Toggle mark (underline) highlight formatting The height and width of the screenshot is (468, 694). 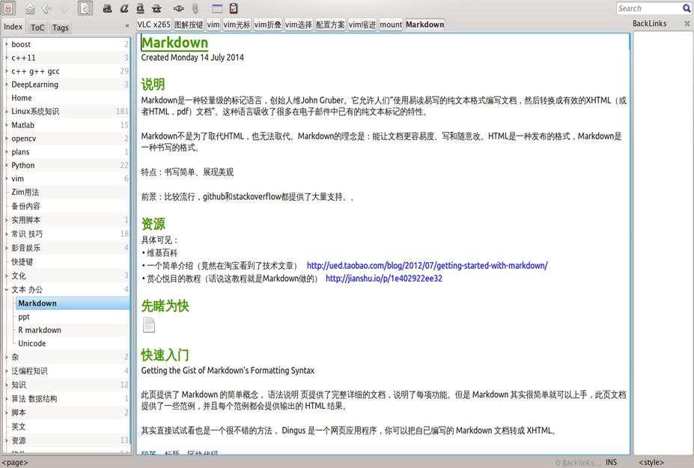140,9
